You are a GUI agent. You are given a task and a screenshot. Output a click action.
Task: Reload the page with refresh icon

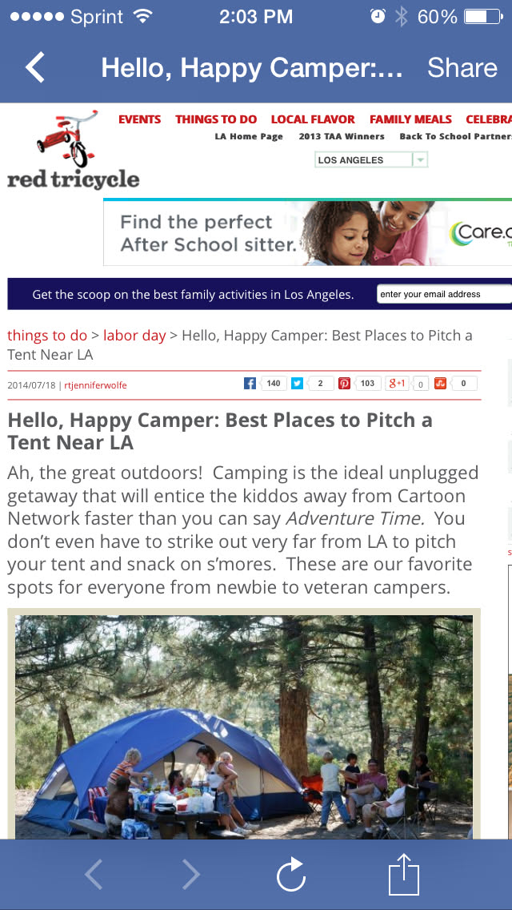pos(290,875)
